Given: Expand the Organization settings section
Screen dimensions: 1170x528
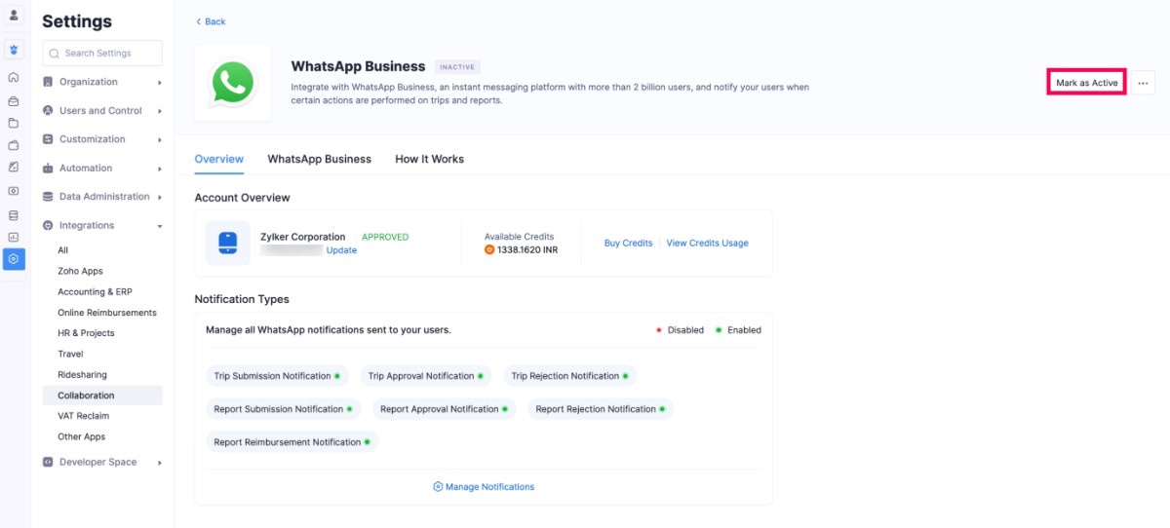Looking at the screenshot, I should pos(101,83).
